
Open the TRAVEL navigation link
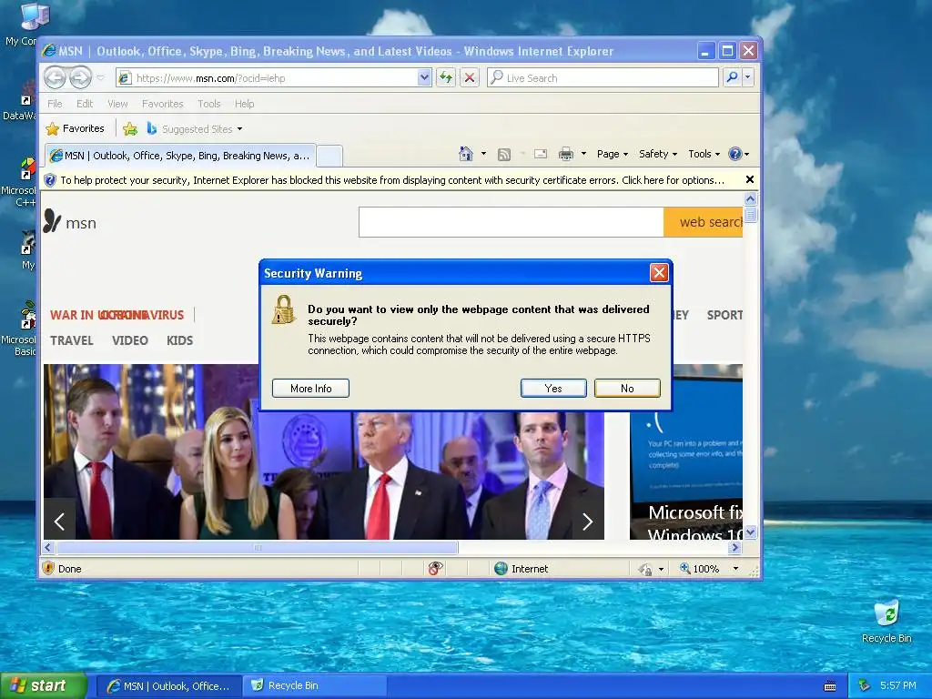tap(71, 340)
